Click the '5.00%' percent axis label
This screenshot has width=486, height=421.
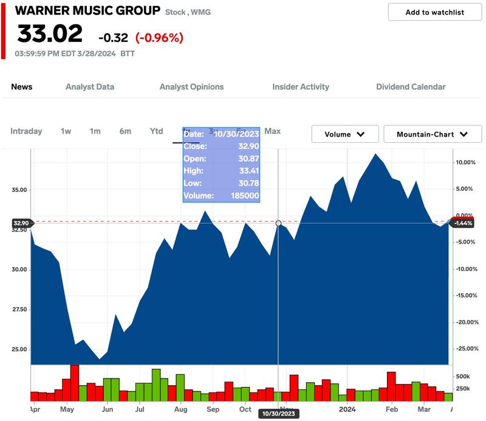pos(464,189)
